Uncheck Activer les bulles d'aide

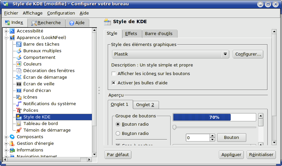tap(113, 83)
